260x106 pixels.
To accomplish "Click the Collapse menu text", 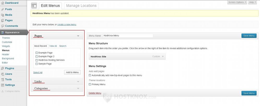I will [x=12, y=91].
